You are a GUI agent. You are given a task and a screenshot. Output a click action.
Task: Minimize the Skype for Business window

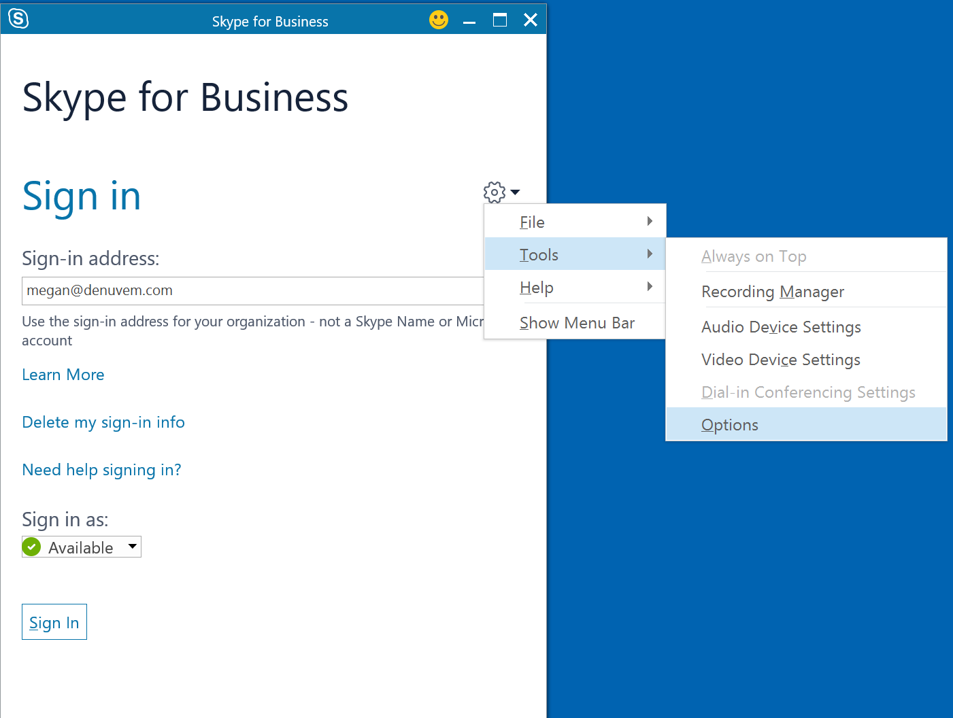point(469,21)
